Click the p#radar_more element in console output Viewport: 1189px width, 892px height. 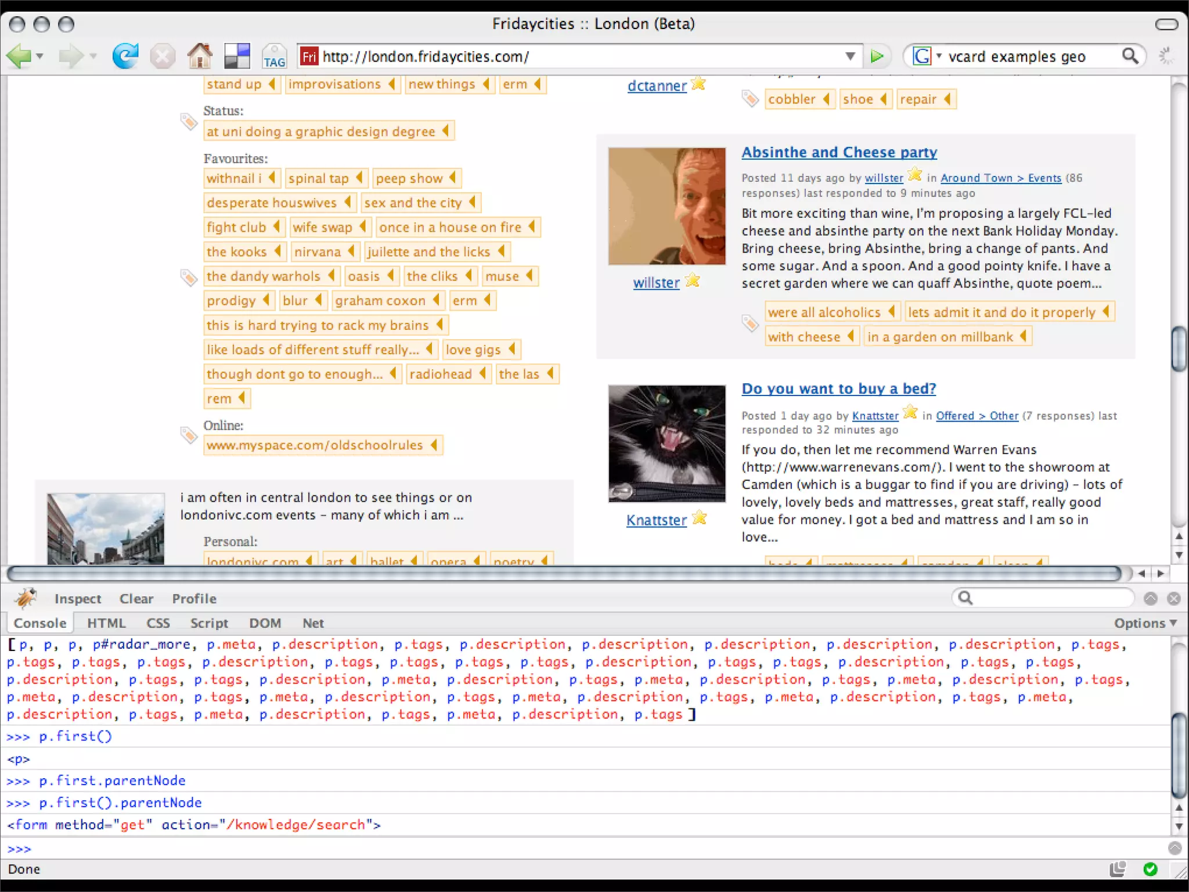pyautogui.click(x=141, y=644)
